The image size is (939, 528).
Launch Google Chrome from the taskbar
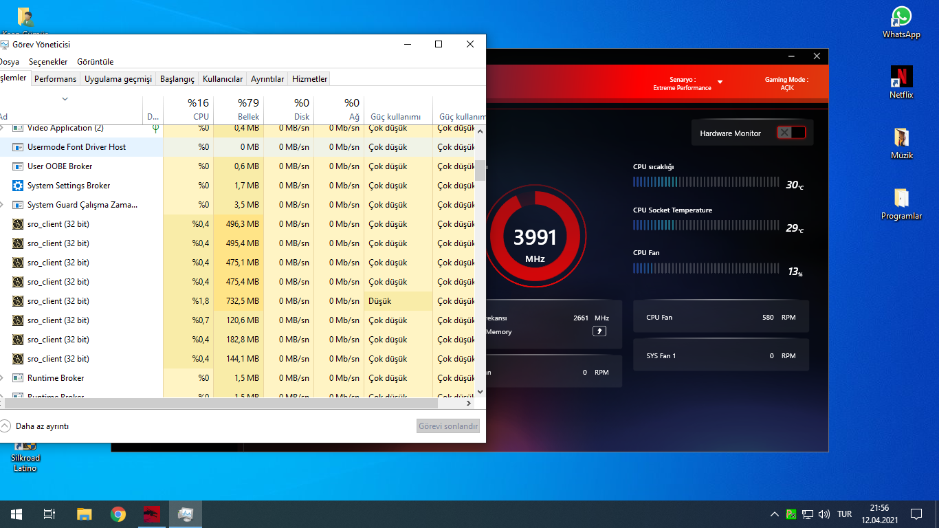pos(118,514)
